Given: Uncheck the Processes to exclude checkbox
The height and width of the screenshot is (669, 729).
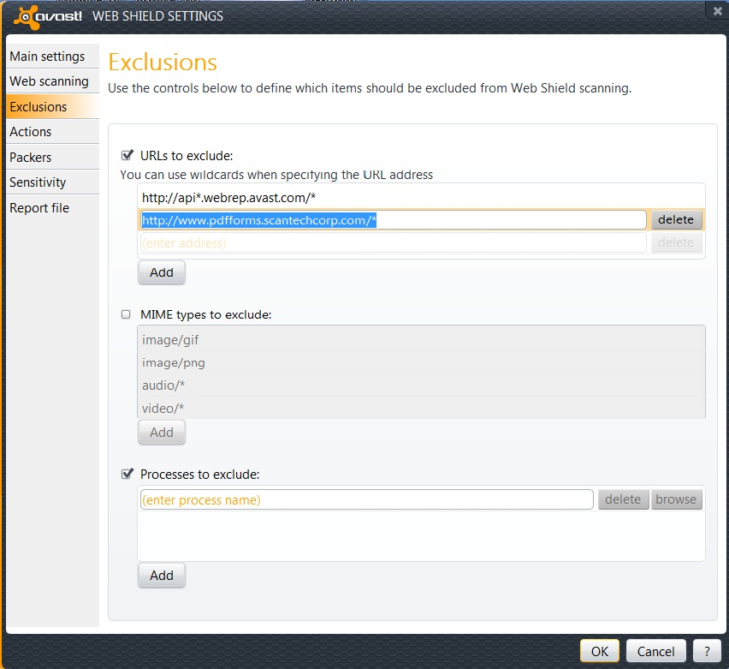Looking at the screenshot, I should pyautogui.click(x=127, y=474).
